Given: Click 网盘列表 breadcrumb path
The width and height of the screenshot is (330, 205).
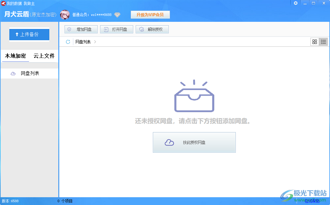Looking at the screenshot, I should tap(83, 42).
